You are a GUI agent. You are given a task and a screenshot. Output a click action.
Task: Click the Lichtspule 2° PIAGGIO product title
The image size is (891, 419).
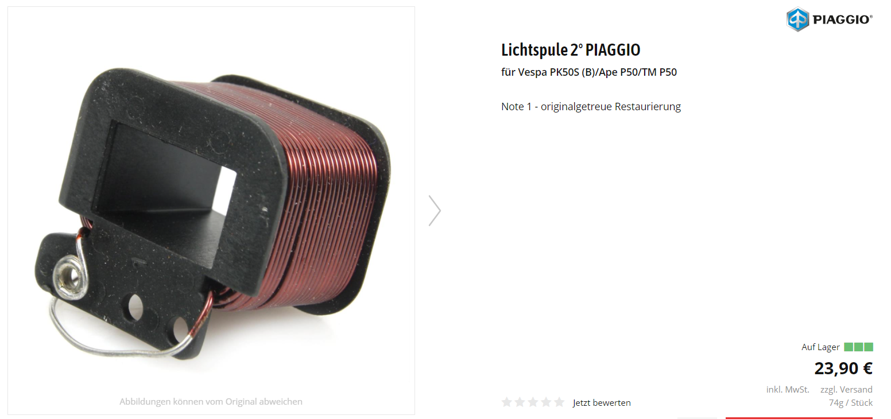(571, 50)
